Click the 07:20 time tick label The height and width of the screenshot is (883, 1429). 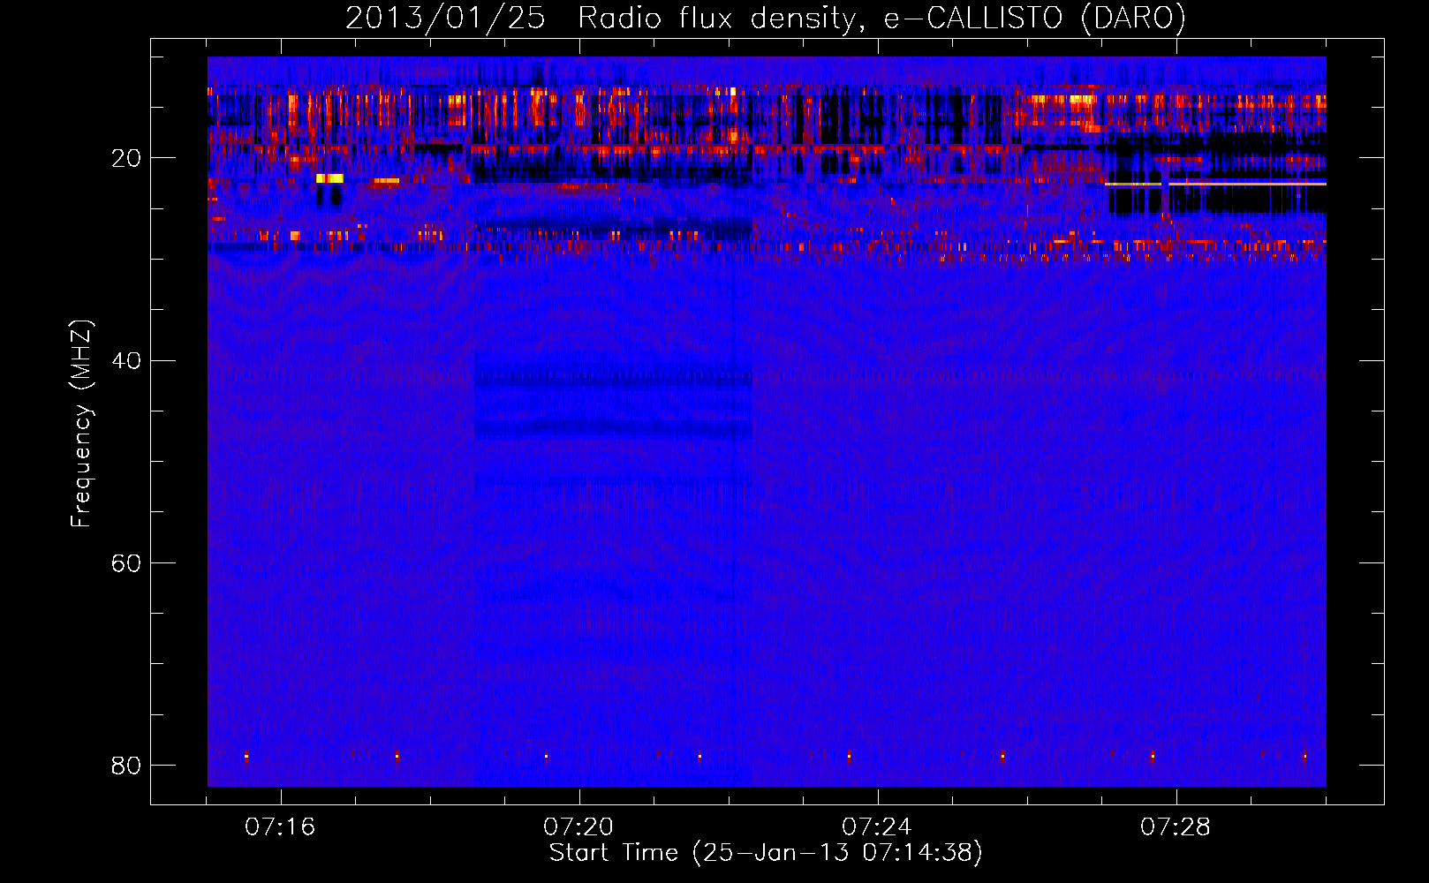point(578,827)
